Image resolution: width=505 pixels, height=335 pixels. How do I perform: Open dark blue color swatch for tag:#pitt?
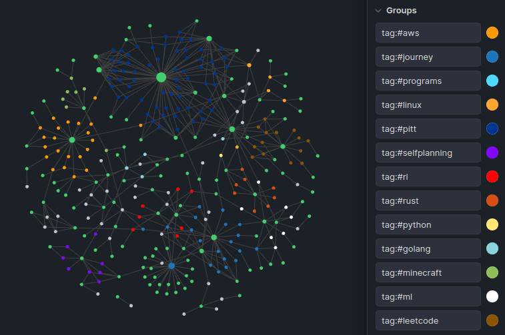tap(492, 129)
